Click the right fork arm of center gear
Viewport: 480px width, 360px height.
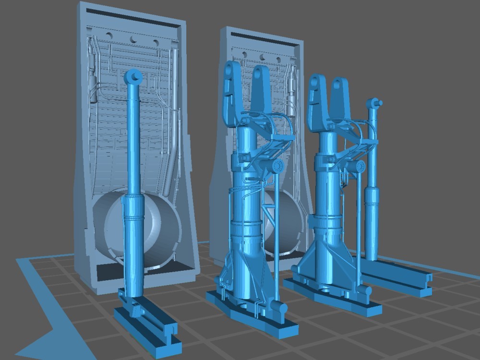pos(262,89)
